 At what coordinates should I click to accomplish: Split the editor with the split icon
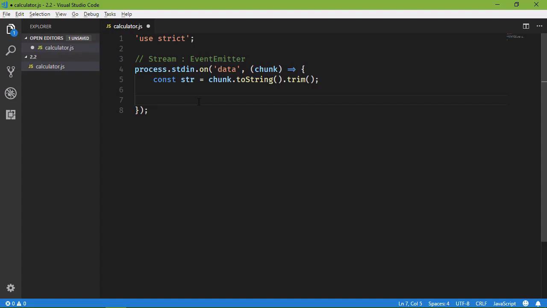(x=526, y=26)
